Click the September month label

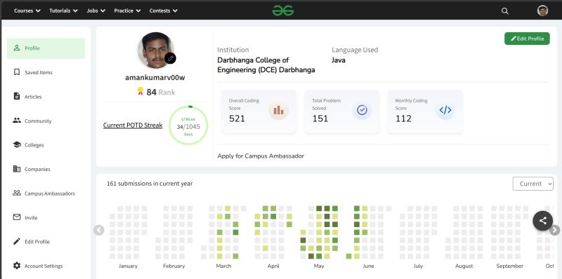pyautogui.click(x=510, y=266)
